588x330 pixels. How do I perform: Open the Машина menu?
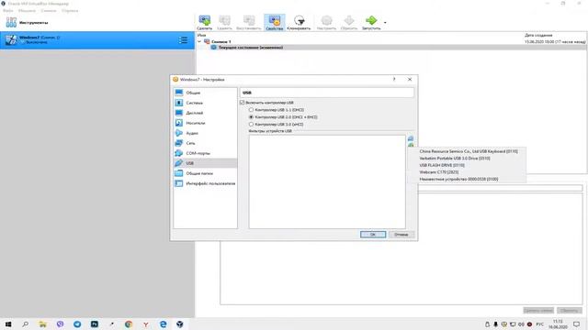click(x=27, y=10)
